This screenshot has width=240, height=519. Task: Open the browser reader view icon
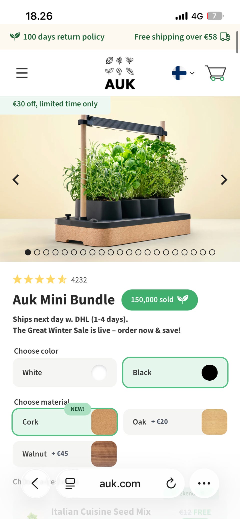coord(70,483)
